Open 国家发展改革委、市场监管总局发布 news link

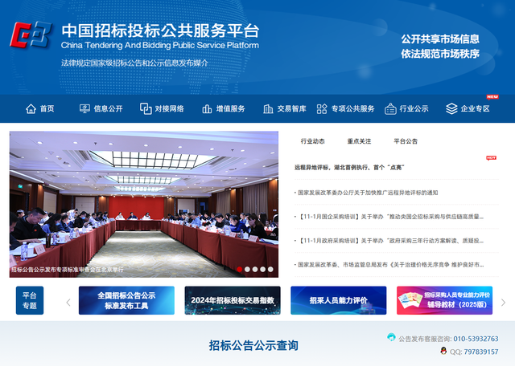pos(390,265)
